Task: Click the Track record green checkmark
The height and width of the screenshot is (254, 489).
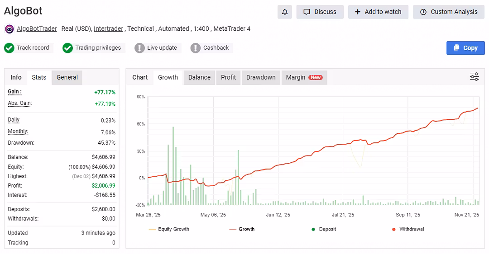Action: click(x=10, y=48)
